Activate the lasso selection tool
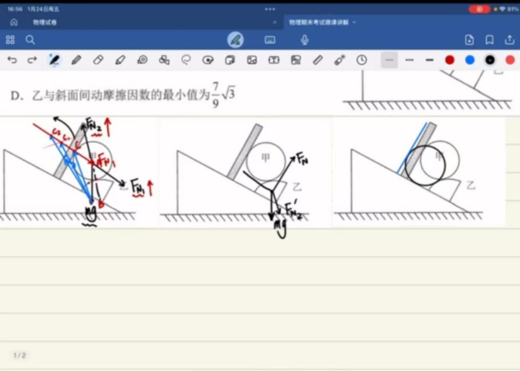This screenshot has width=520, height=372. [186, 60]
